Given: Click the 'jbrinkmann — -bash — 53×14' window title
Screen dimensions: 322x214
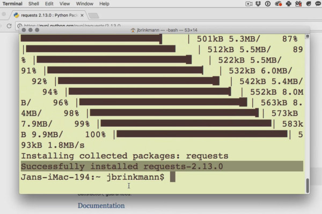Looking at the screenshot, I should pos(167,30).
